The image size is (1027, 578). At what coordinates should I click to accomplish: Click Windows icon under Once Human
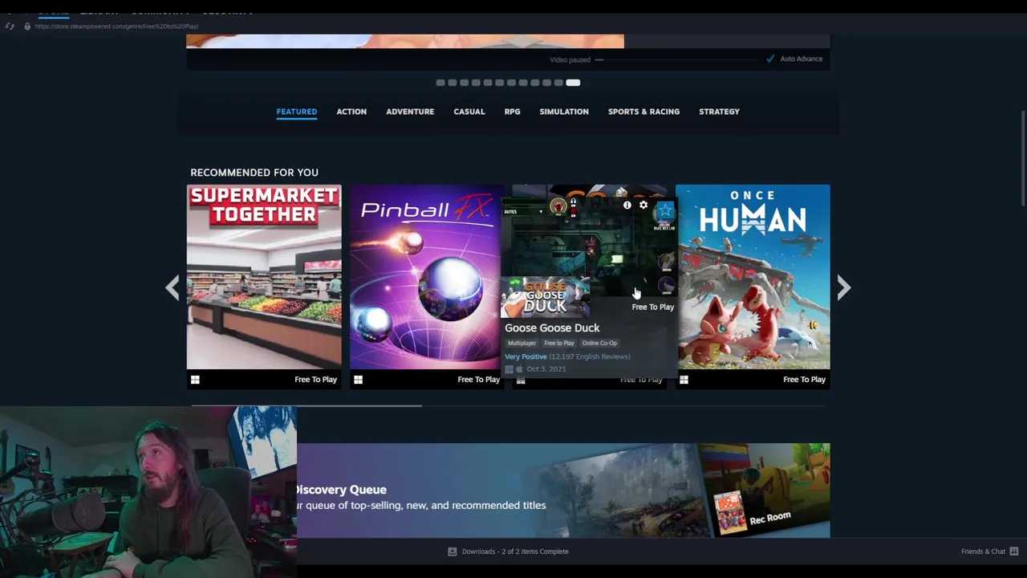pos(684,380)
